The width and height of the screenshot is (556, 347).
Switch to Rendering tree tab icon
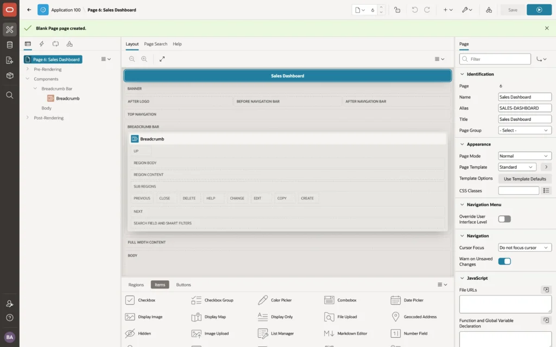pyautogui.click(x=28, y=44)
